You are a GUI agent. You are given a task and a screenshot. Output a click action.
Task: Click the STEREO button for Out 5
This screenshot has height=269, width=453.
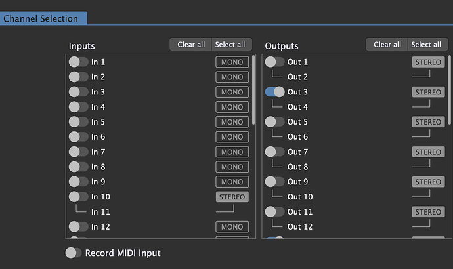(428, 122)
